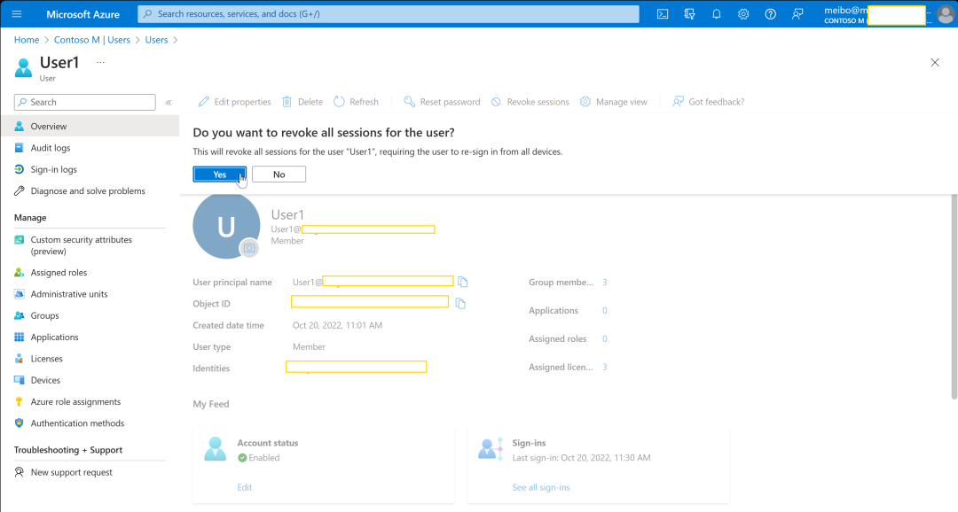Open the Notifications bell

pyautogui.click(x=717, y=14)
